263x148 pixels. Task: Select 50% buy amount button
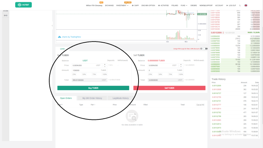pyautogui.click(x=84, y=74)
